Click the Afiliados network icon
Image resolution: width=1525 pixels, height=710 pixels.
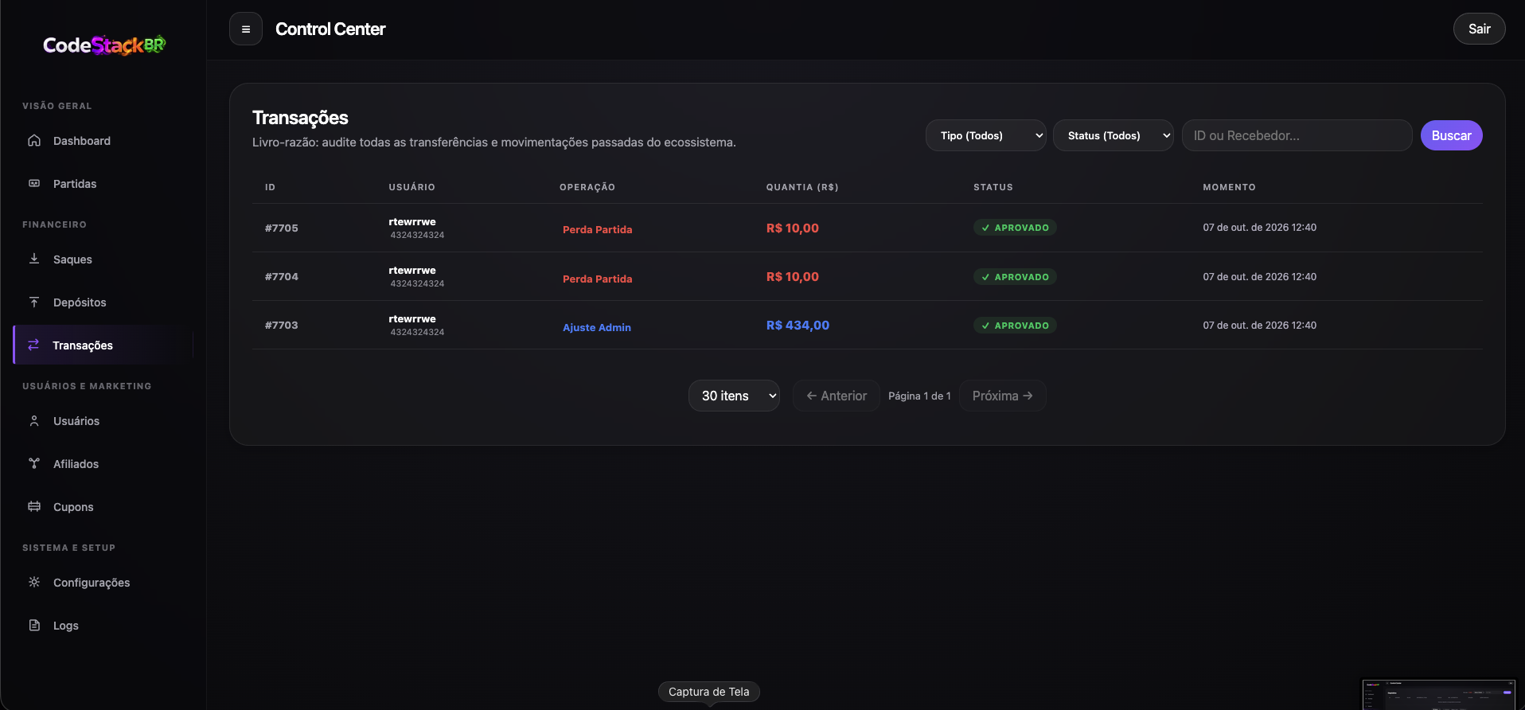pos(34,463)
